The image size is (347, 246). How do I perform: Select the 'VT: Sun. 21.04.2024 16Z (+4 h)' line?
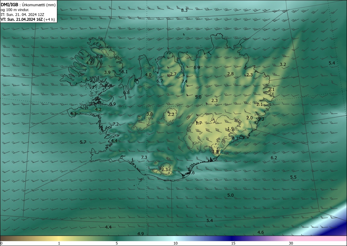(x=28, y=19)
